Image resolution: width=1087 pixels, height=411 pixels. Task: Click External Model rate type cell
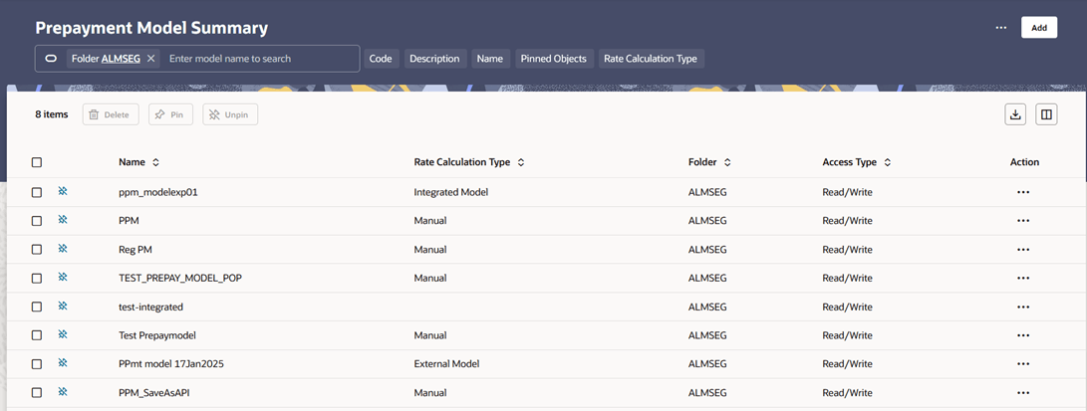[446, 364]
